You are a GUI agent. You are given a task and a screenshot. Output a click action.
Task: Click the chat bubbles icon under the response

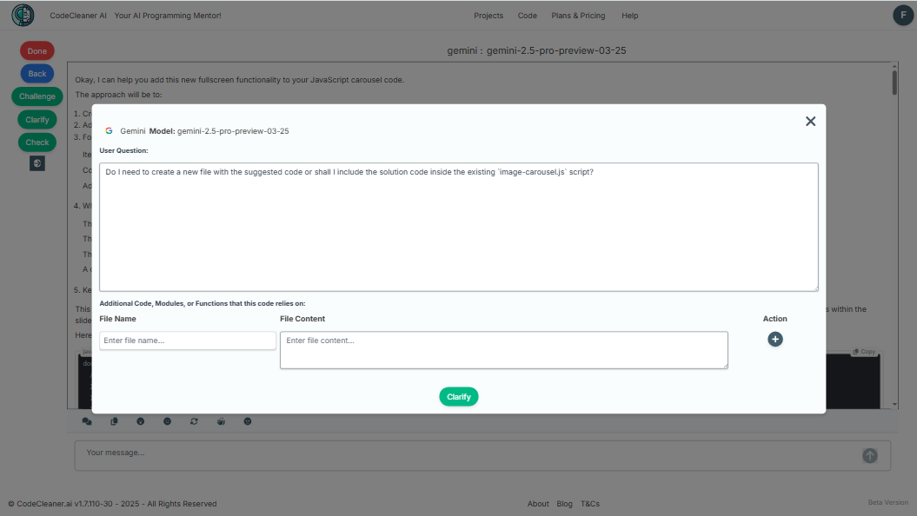click(87, 421)
